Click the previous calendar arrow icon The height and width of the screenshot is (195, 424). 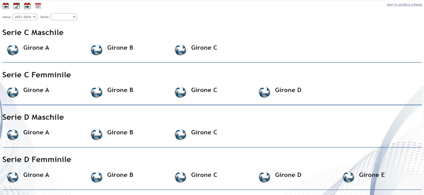pyautogui.click(x=6, y=6)
